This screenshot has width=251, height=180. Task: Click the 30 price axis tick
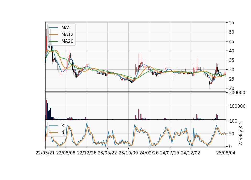coord(231,70)
